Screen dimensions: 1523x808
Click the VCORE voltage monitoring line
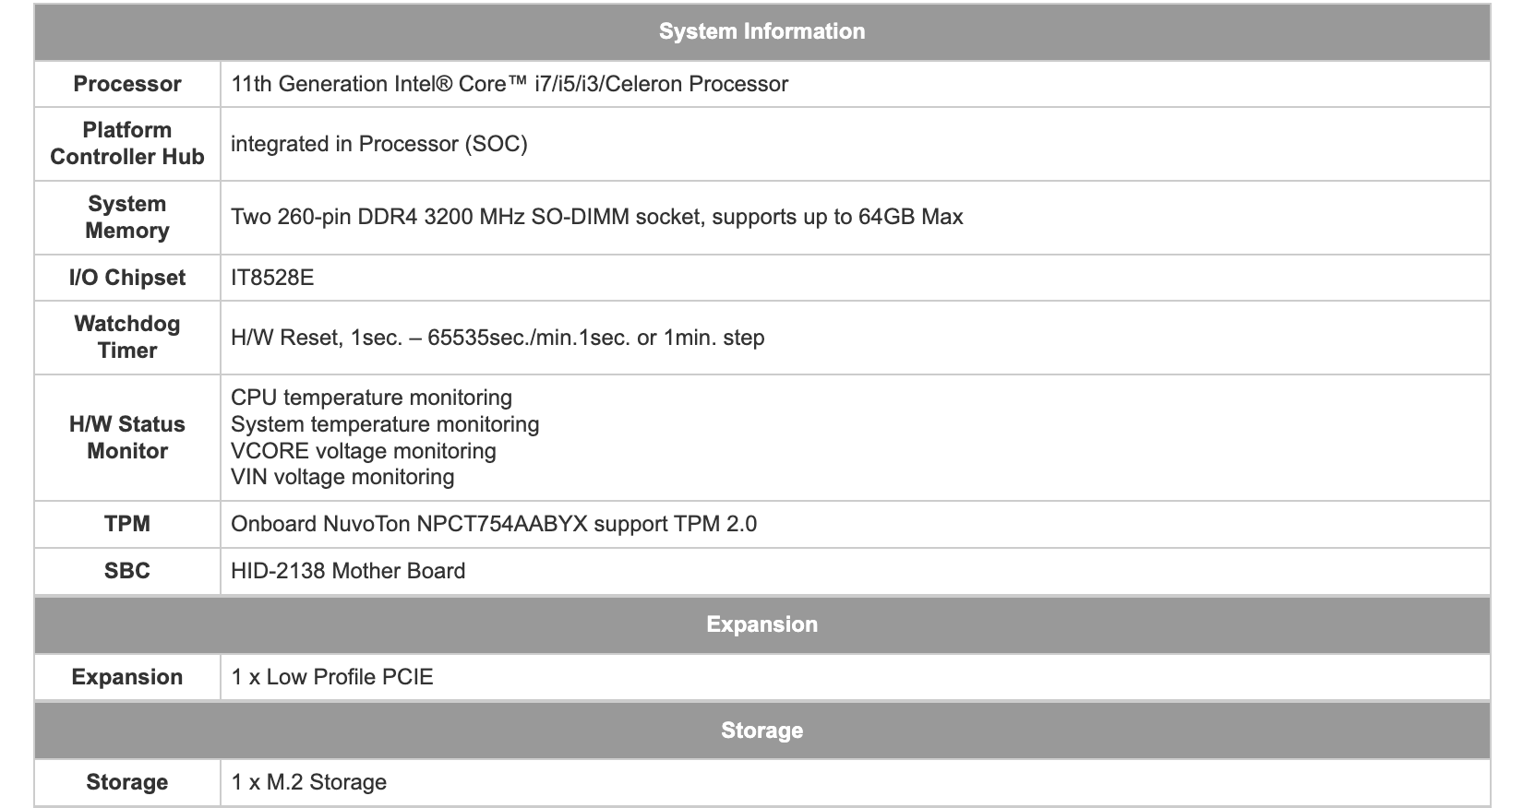click(364, 451)
